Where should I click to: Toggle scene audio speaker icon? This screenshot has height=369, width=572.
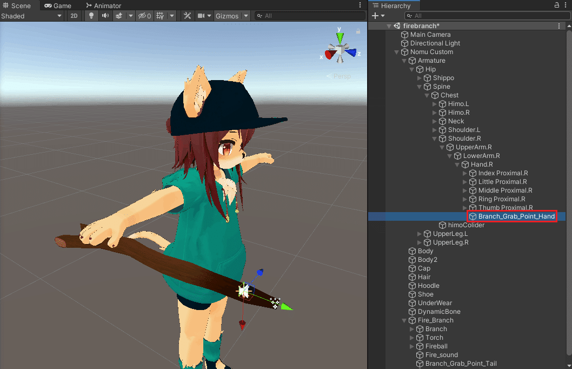(x=105, y=16)
